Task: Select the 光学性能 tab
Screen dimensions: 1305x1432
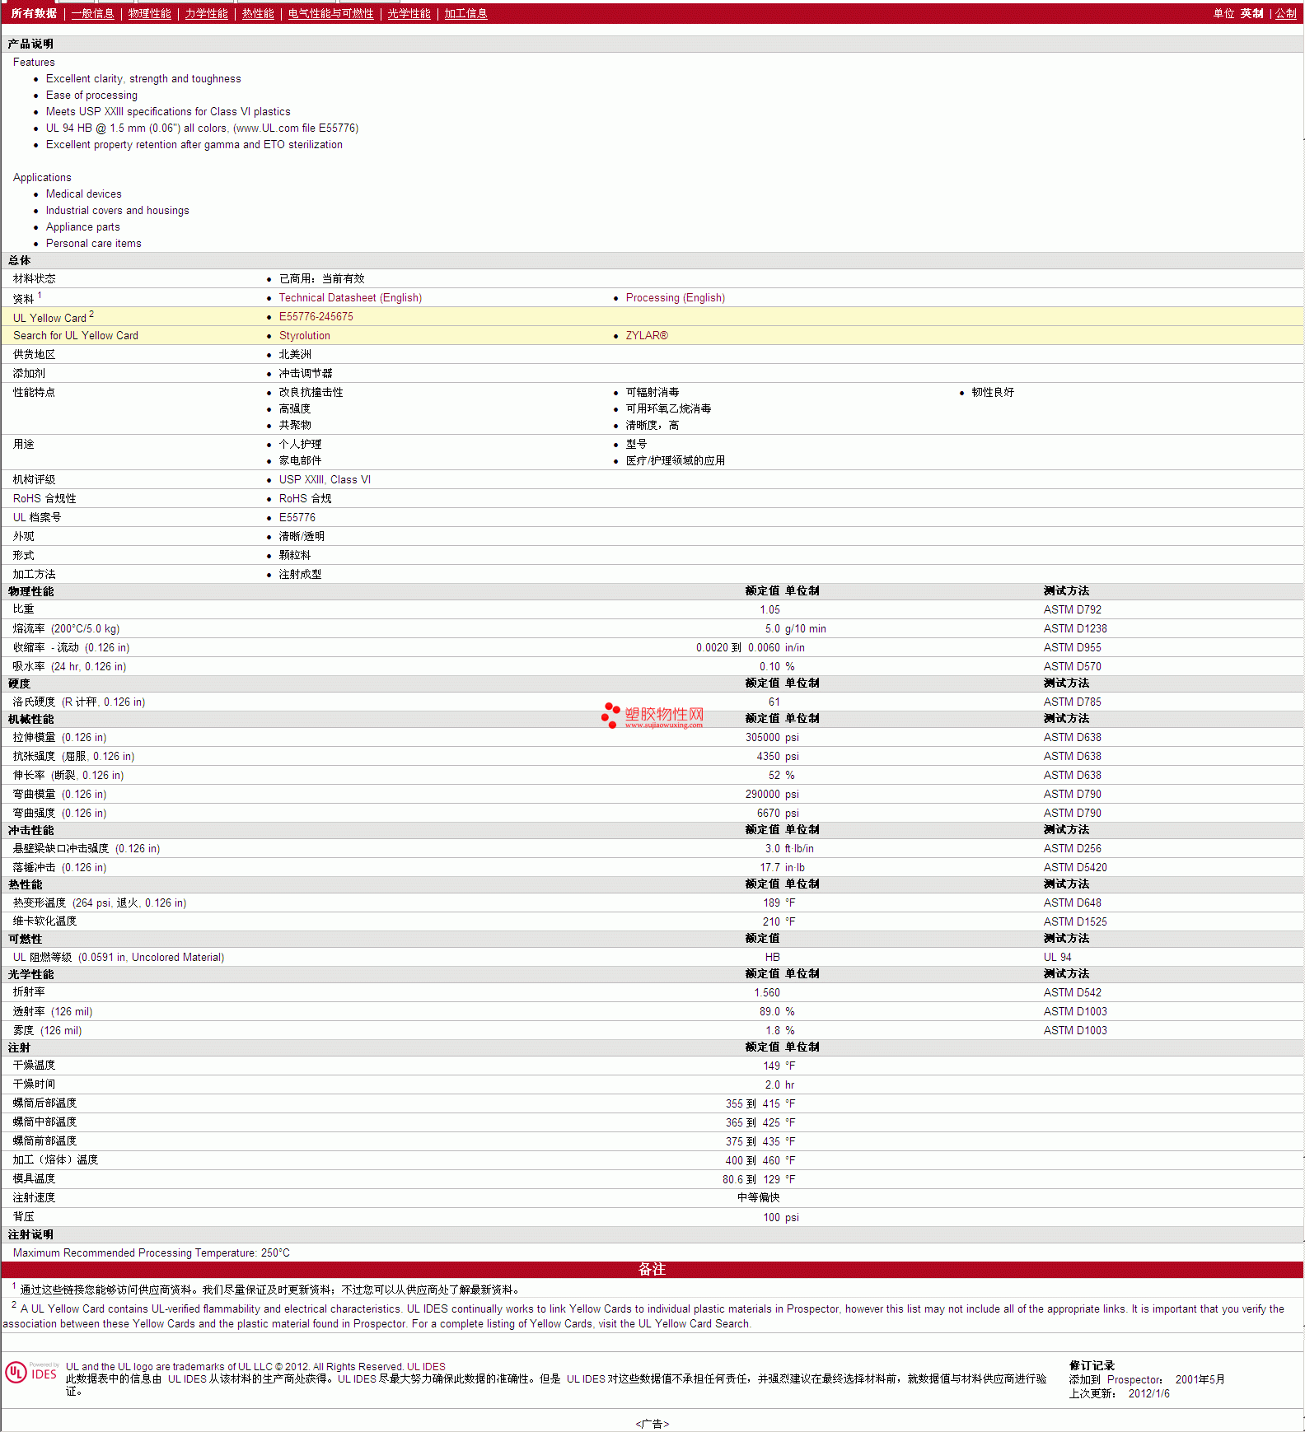Action: [x=409, y=14]
